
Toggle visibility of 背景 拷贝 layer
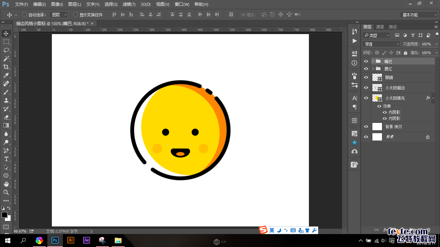pyautogui.click(x=366, y=127)
